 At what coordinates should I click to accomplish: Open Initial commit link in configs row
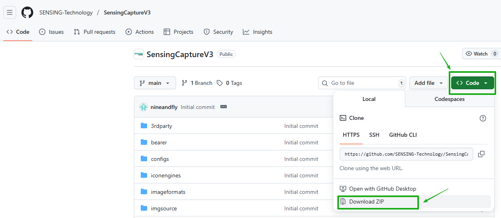click(301, 159)
